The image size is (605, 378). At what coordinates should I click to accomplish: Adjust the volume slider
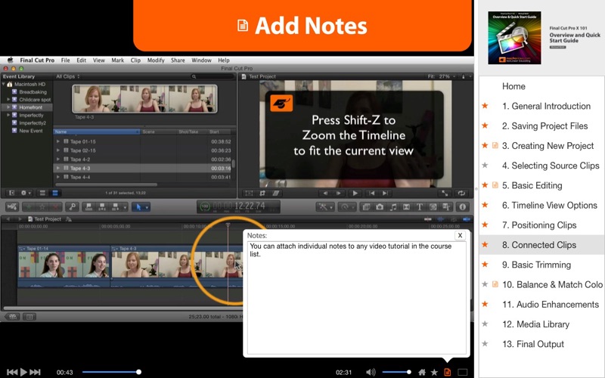397,372
